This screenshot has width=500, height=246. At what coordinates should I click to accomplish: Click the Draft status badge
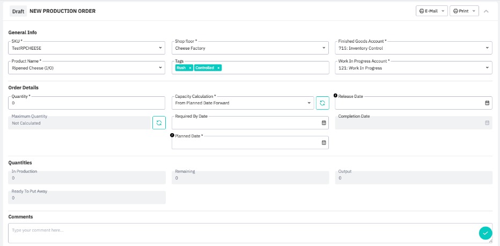18,11
